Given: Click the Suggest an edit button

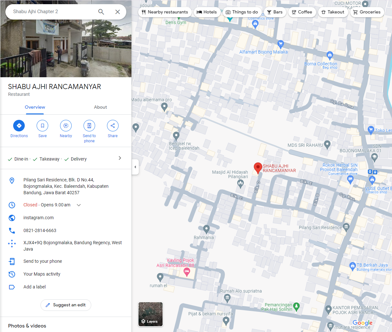Looking at the screenshot, I should pos(66,305).
